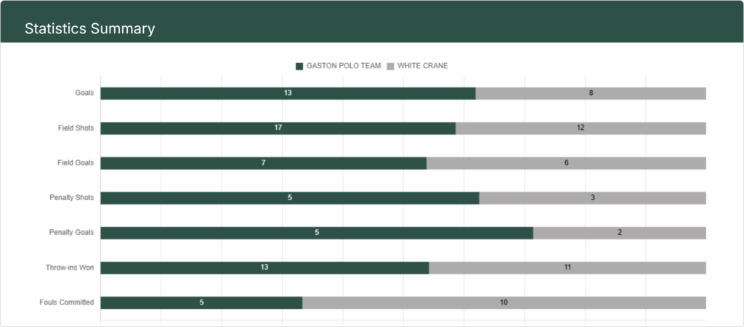Select the green Field Goals bar showing 7
This screenshot has width=744, height=327.
263,163
